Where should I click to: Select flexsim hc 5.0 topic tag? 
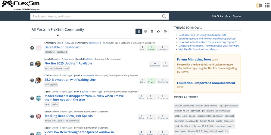[x=182, y=111]
